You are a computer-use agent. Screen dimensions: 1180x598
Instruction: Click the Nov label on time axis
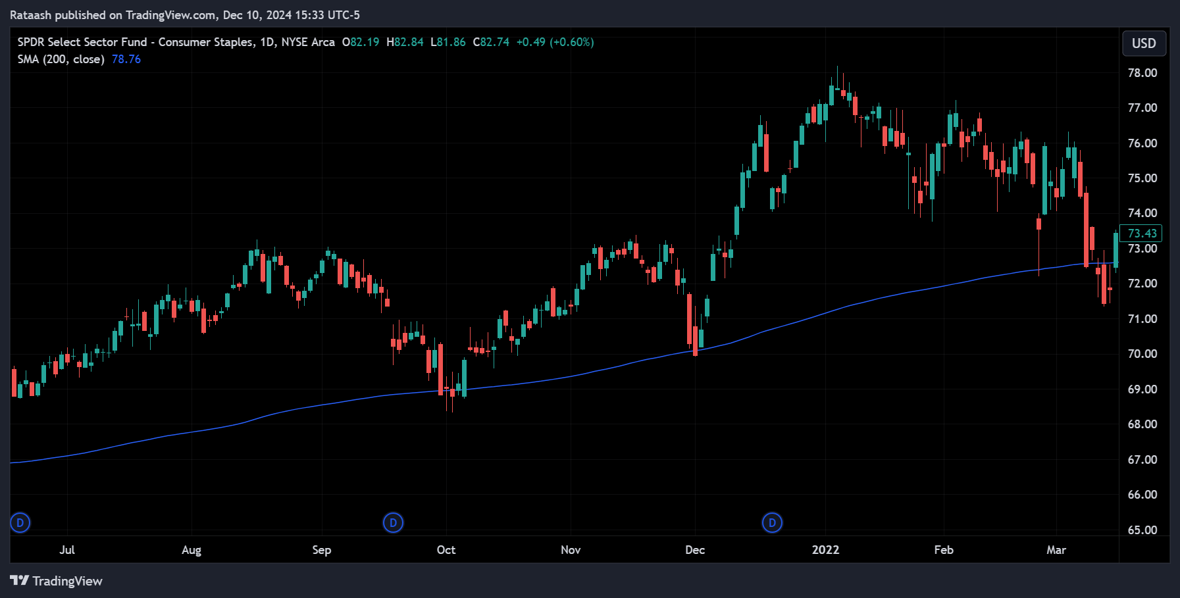point(571,550)
